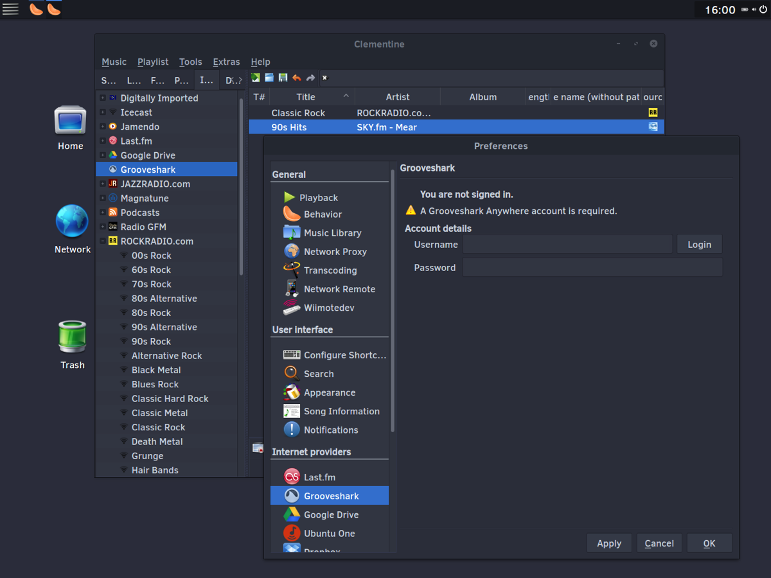Image resolution: width=771 pixels, height=578 pixels.
Task: Open Network Remote preferences
Action: (x=329, y=289)
